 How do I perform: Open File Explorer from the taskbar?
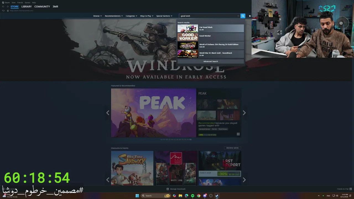coord(180,196)
